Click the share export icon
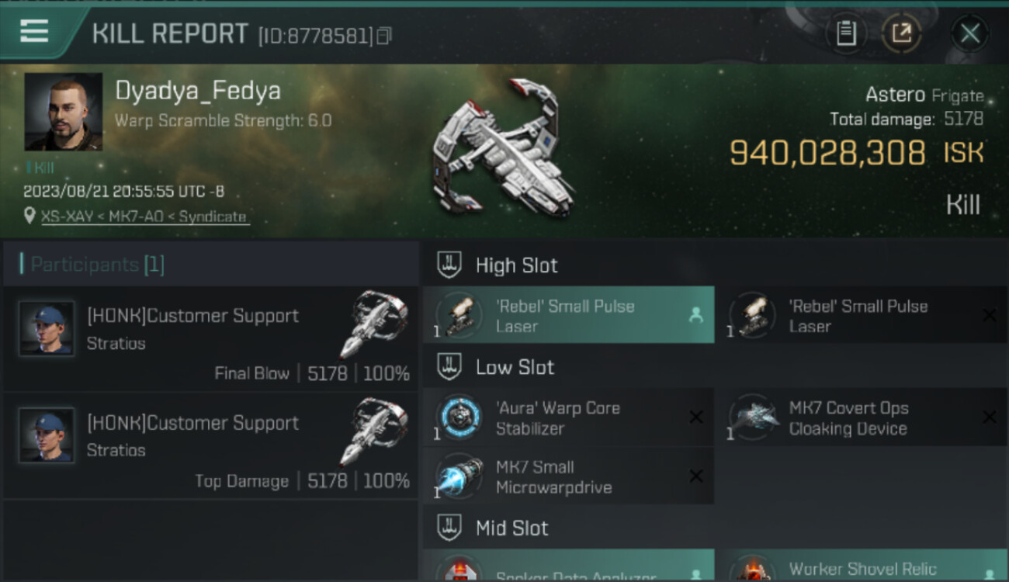Image resolution: width=1009 pixels, height=582 pixels. click(901, 33)
